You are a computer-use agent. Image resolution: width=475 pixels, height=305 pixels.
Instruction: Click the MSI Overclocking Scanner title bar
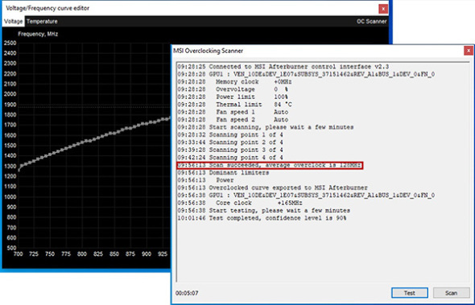tap(317, 51)
